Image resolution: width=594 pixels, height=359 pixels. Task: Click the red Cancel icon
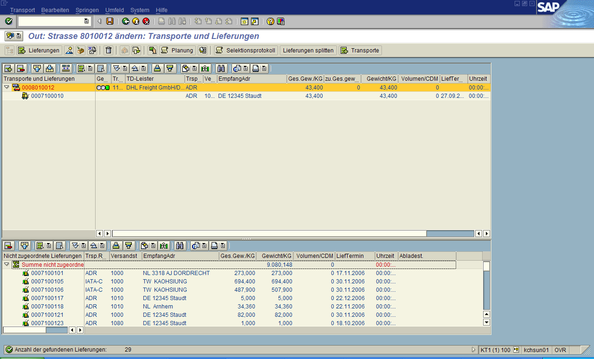coord(146,21)
